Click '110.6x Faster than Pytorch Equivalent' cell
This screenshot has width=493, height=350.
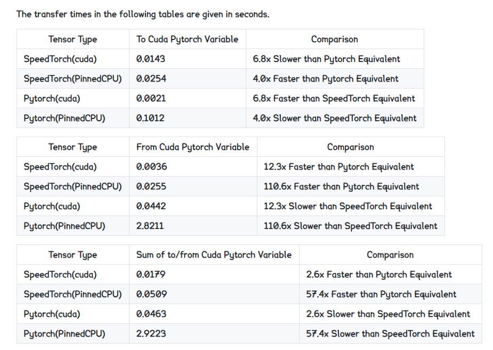coord(341,186)
